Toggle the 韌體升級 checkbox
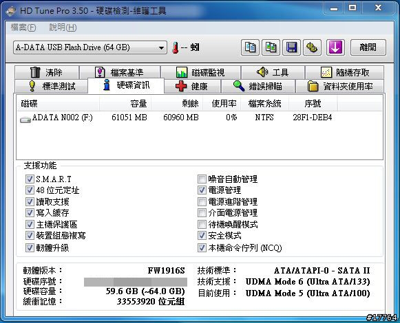 (x=30, y=247)
